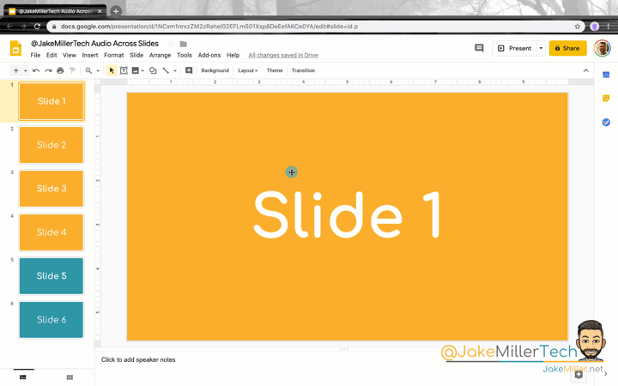Expand insert image options arrow

(x=142, y=71)
